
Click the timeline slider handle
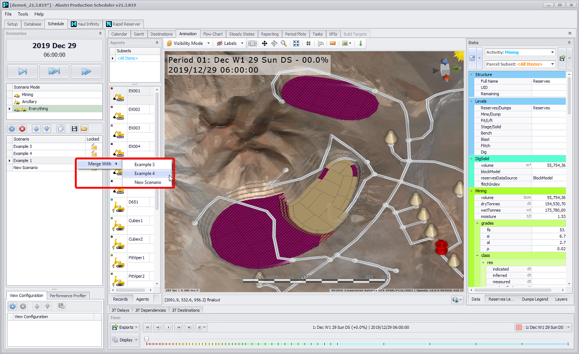coord(147,340)
